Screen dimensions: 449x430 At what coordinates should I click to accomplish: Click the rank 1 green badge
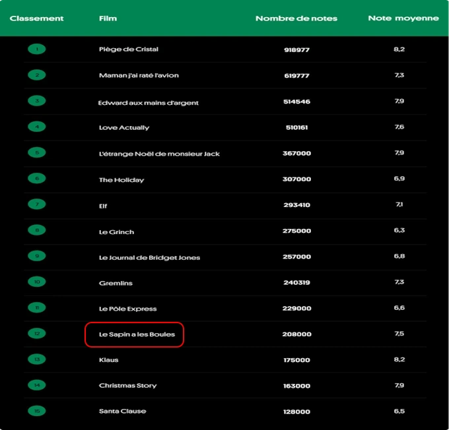pos(37,49)
